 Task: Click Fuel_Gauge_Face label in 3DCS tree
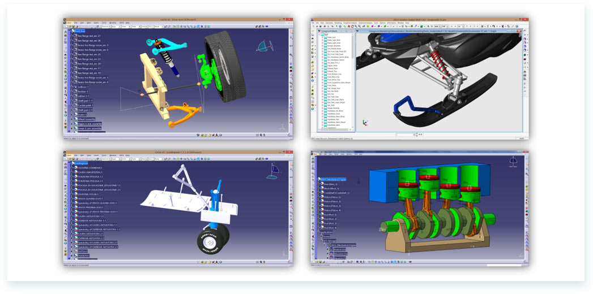pyautogui.click(x=334, y=88)
